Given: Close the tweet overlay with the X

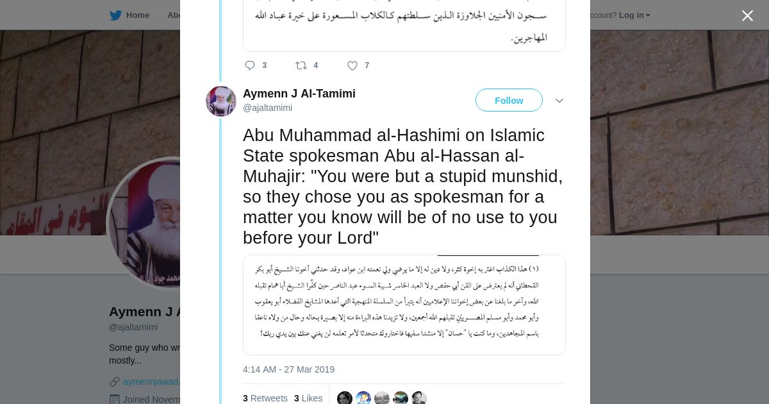Looking at the screenshot, I should pyautogui.click(x=747, y=16).
